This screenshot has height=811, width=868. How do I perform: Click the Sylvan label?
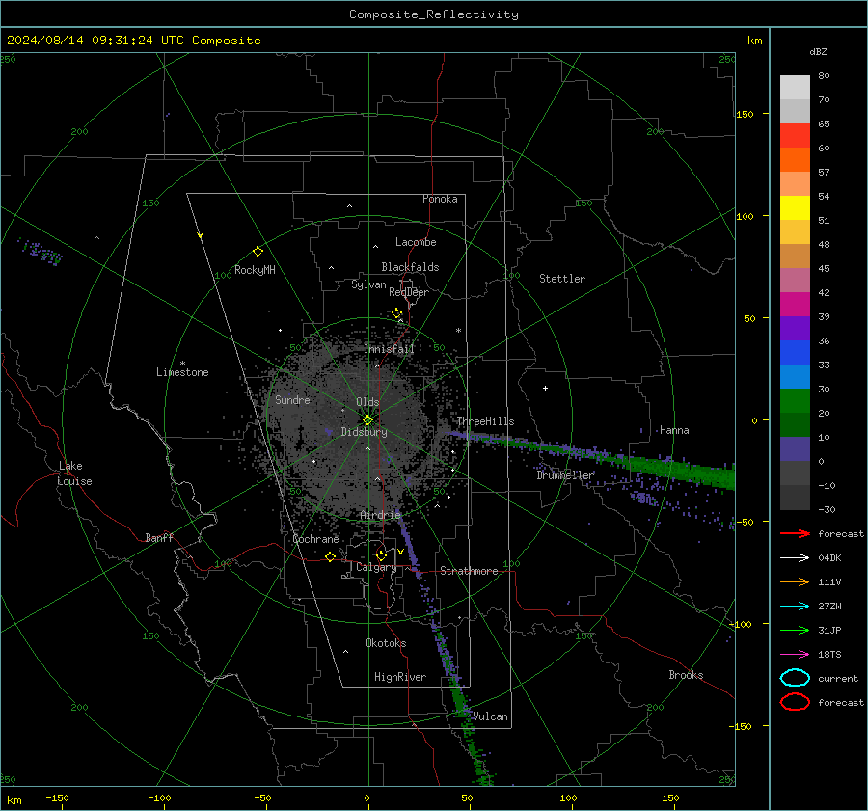368,284
